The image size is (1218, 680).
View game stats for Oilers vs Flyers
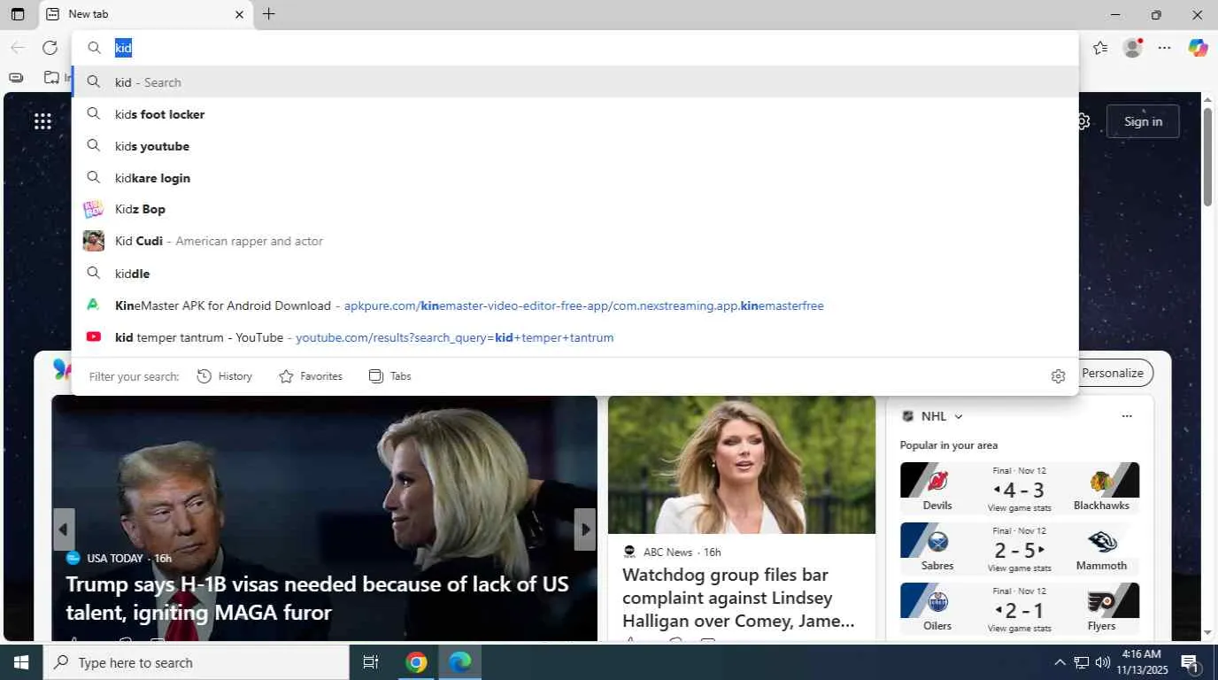point(1020,628)
